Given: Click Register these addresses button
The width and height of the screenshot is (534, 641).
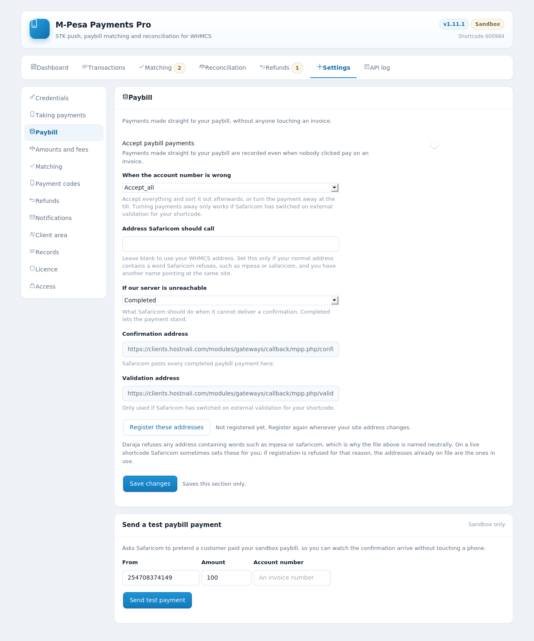Looking at the screenshot, I should (166, 427).
